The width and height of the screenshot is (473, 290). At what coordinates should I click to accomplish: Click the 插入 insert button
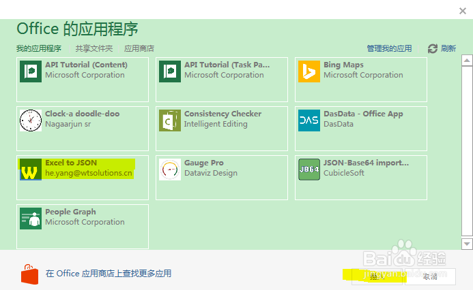click(x=377, y=276)
